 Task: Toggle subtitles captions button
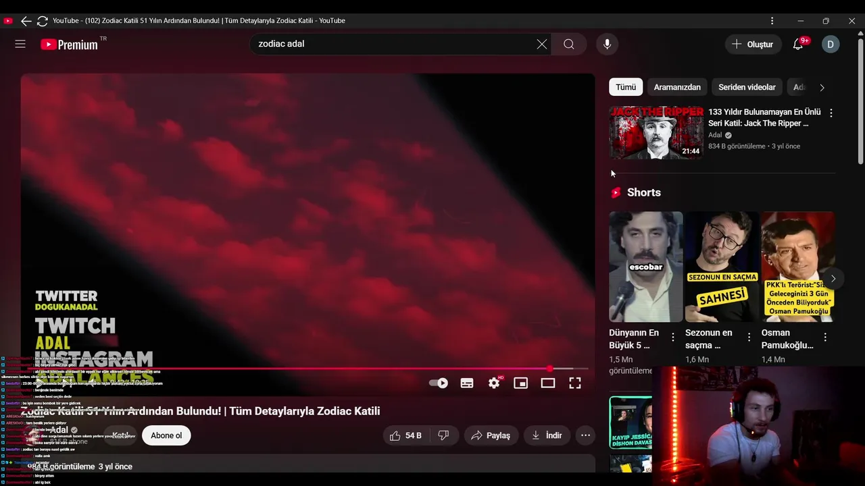[x=467, y=383]
